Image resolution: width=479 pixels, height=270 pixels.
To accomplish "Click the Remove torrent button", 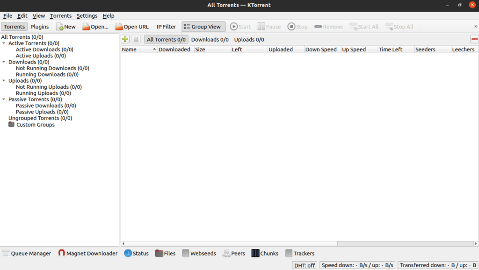I will [x=329, y=27].
